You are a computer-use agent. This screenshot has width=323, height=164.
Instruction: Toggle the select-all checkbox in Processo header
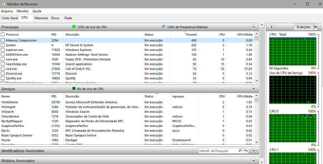point(3,35)
